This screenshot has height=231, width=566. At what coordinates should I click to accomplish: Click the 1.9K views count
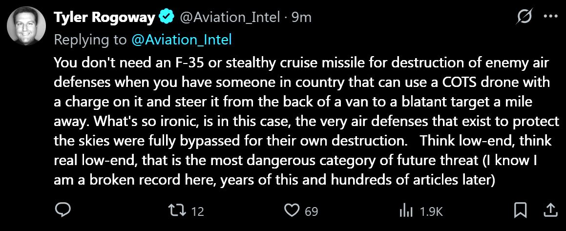pos(431,211)
